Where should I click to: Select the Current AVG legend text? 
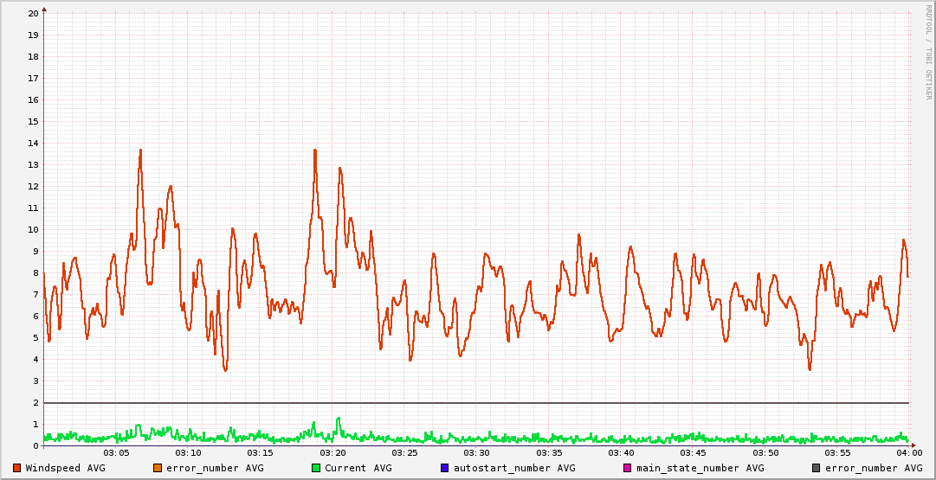tap(358, 468)
